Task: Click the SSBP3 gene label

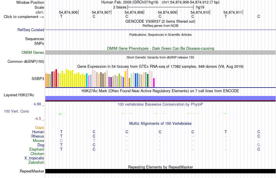Action: (x=38, y=79)
